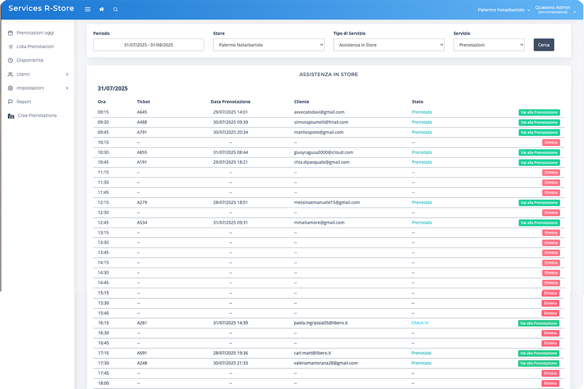
Task: Click the home icon in top bar
Action: pyautogui.click(x=101, y=9)
